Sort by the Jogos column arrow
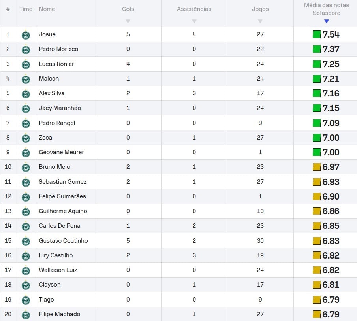 click(260, 21)
